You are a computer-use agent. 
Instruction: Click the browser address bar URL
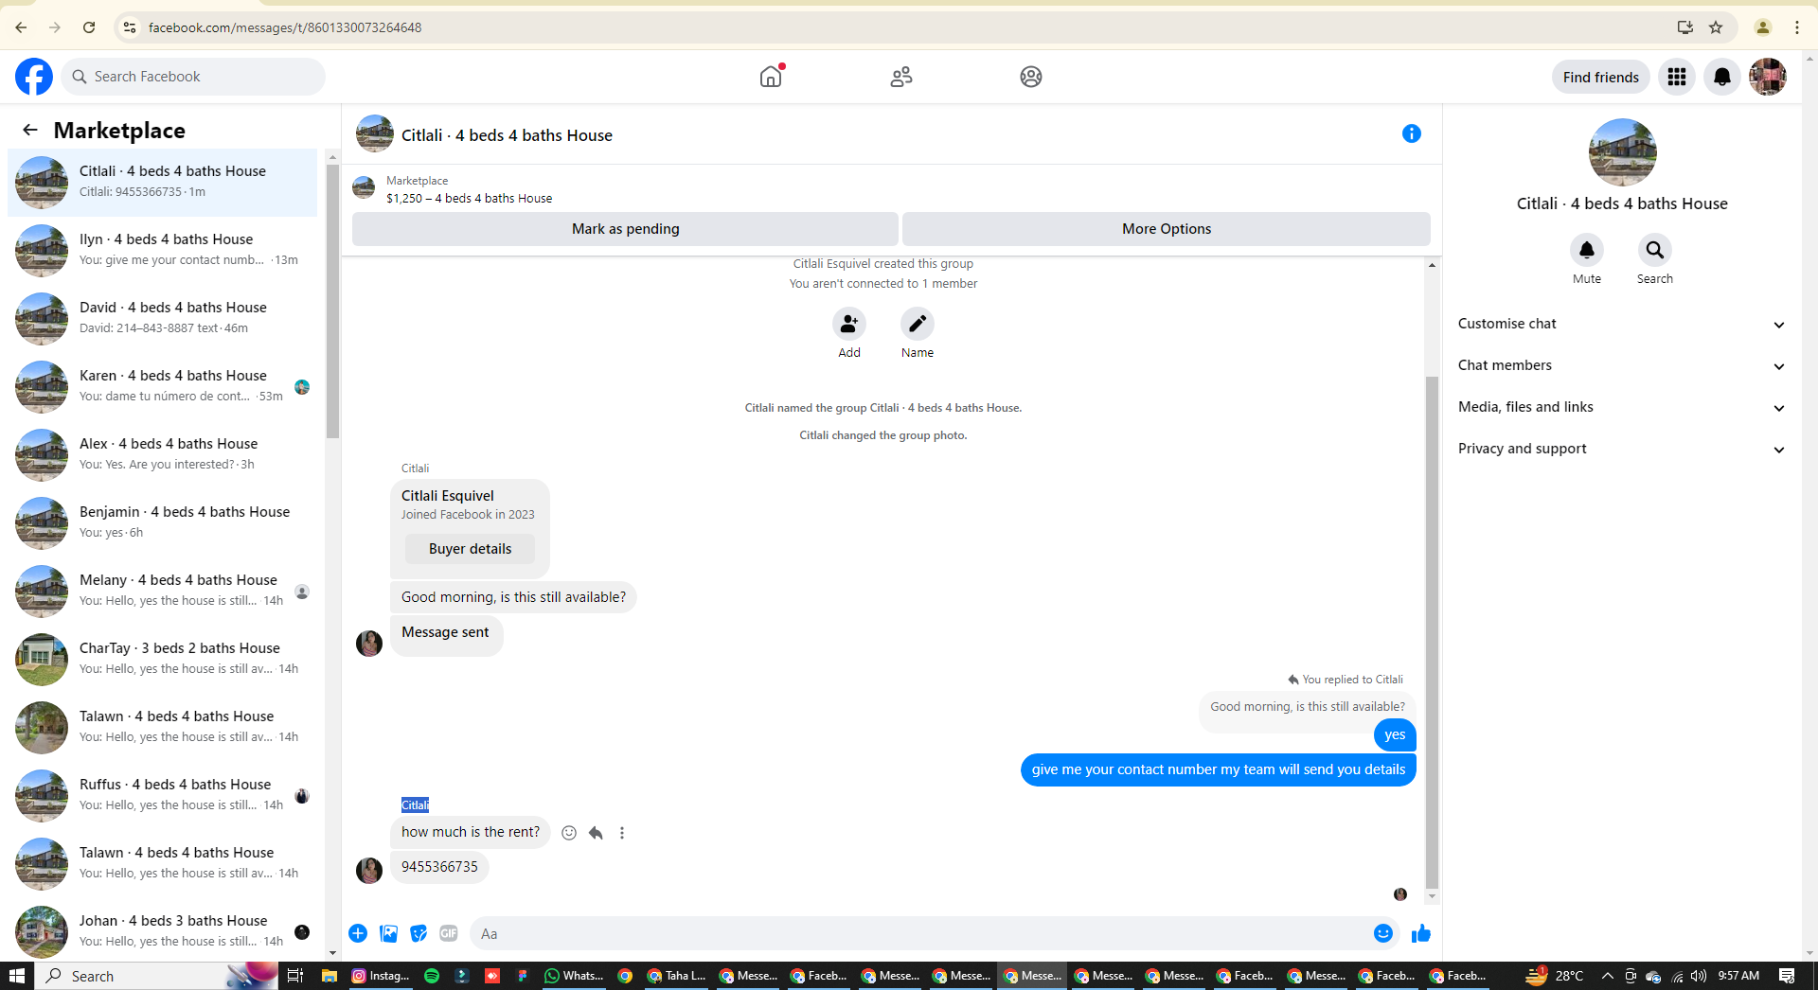[x=285, y=27]
